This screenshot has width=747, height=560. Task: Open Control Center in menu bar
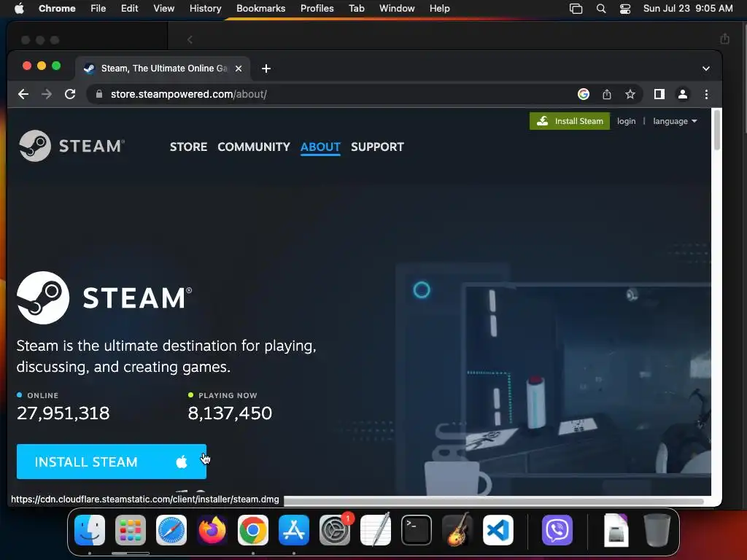tap(625, 9)
